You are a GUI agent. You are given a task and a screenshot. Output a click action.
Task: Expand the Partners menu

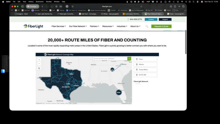95,26
